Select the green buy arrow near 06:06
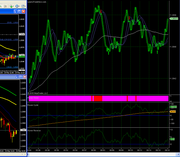Image resolution: width=180 pixels, height=157 pixels. pos(109,53)
